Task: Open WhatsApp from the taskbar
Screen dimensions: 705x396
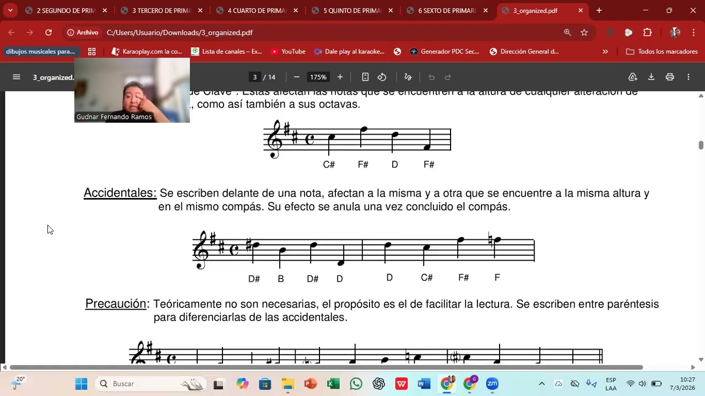Action: [x=356, y=383]
